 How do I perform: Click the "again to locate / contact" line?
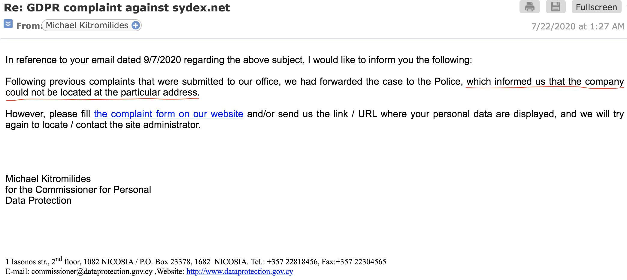tap(103, 125)
